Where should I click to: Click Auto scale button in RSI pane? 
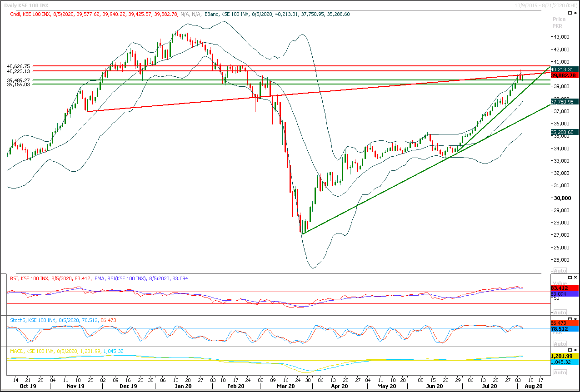pos(560,313)
